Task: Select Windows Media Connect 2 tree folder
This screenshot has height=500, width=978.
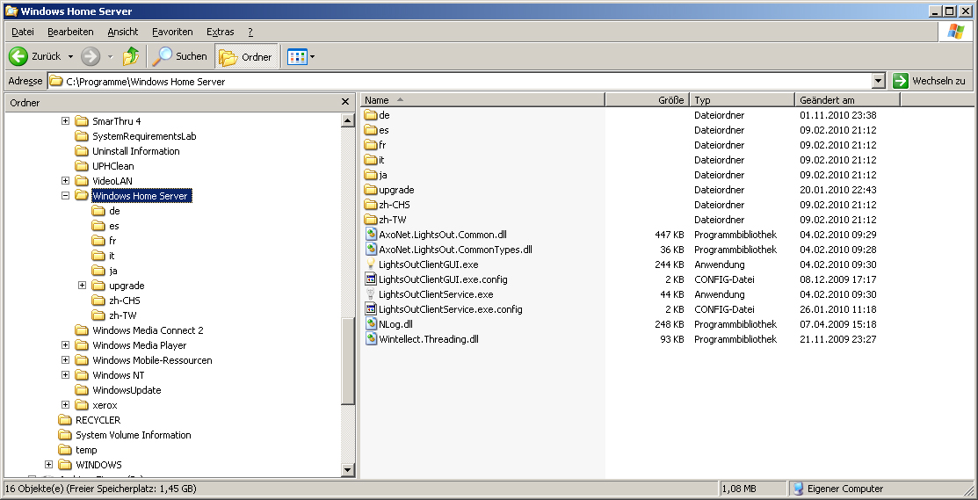Action: [148, 330]
